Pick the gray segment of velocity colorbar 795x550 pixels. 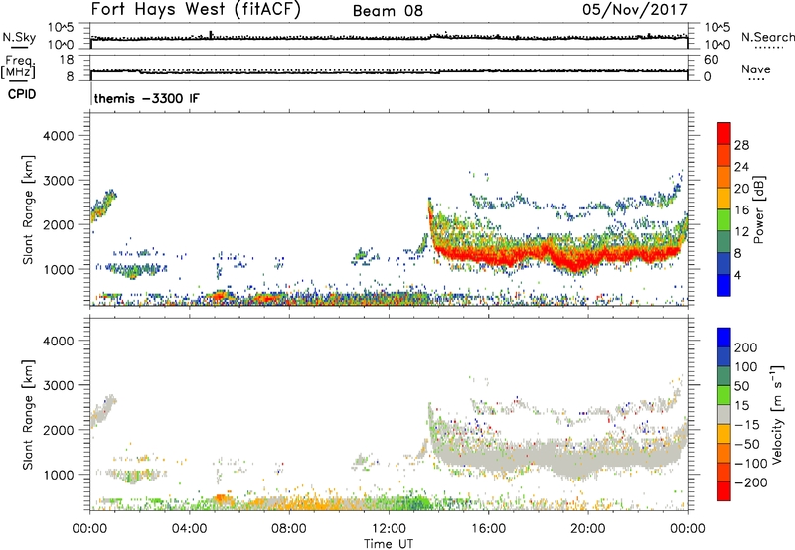[724, 415]
